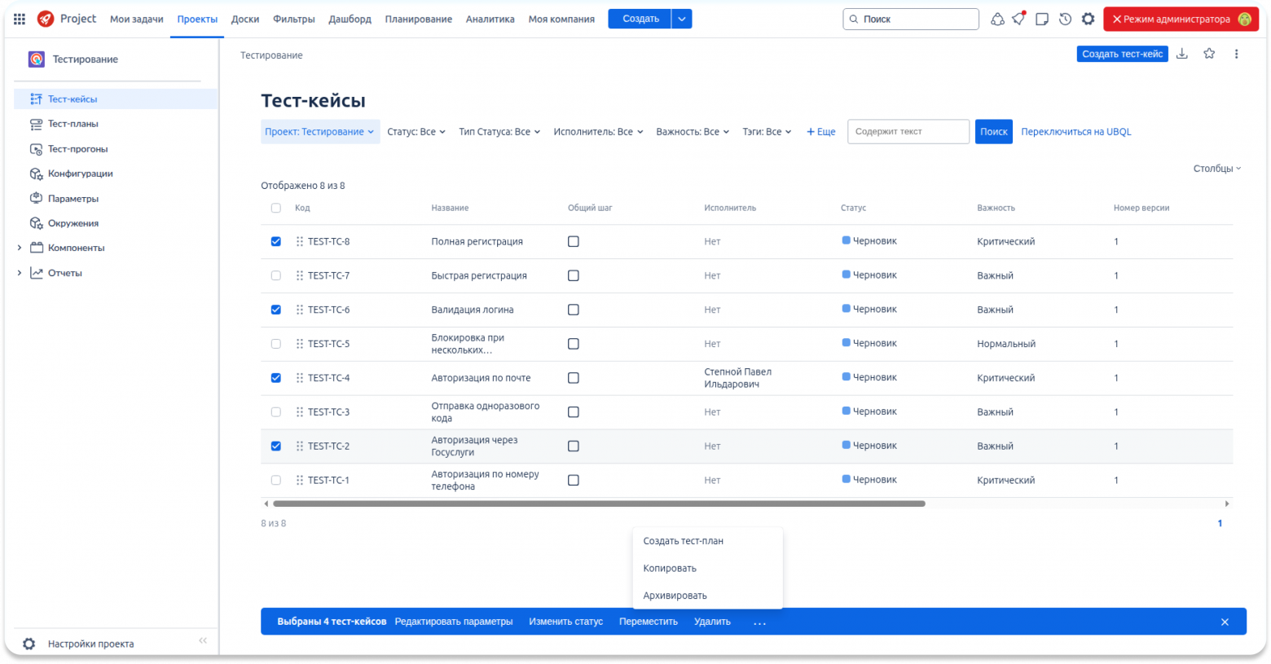The image size is (1271, 664).
Task: Toggle Общий шаг checkbox for Полная регистрация
Action: [574, 242]
